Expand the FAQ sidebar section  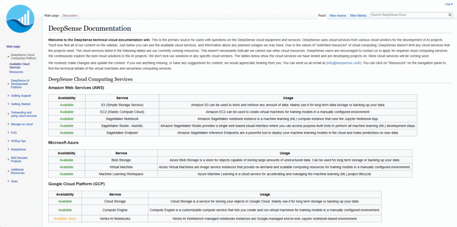point(8,132)
